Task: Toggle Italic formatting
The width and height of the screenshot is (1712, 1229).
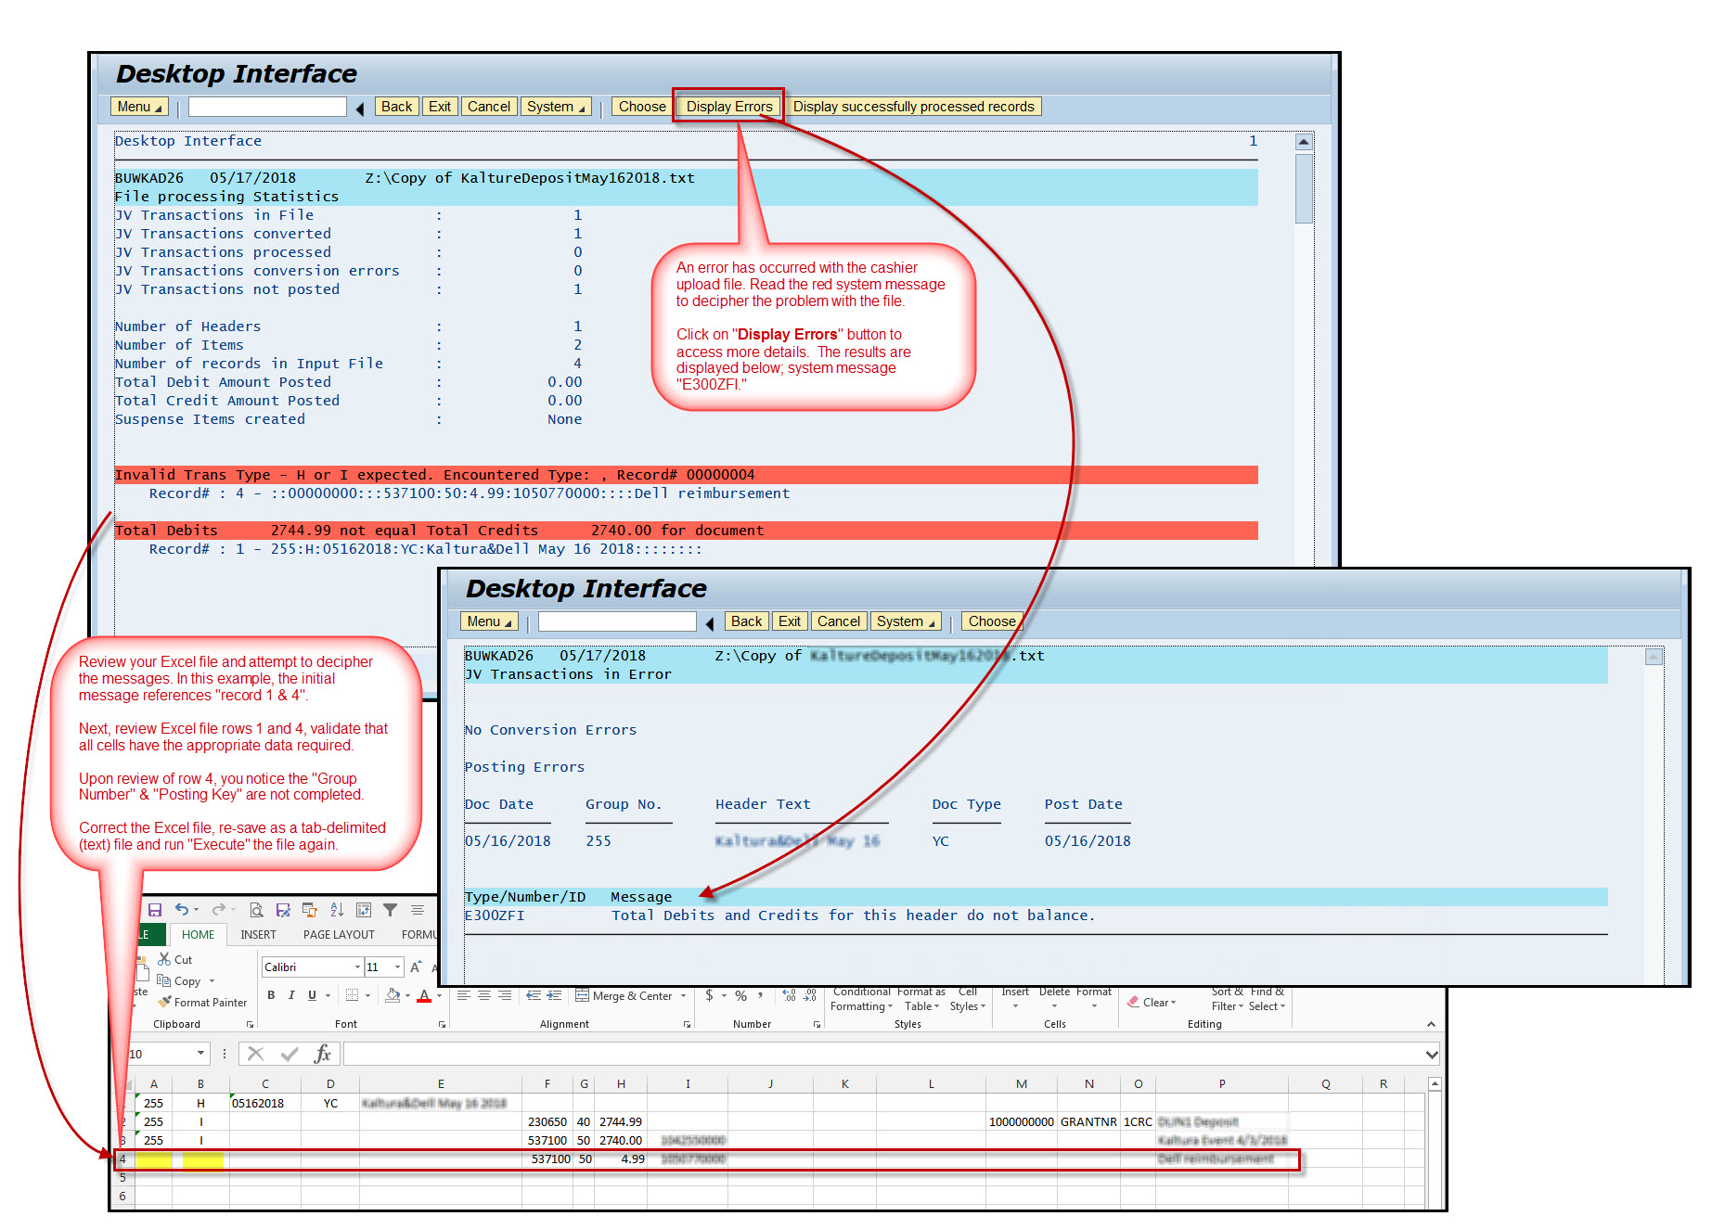Action: pyautogui.click(x=291, y=995)
